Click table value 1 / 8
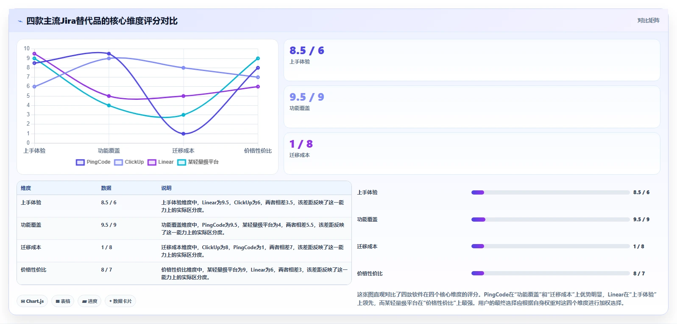This screenshot has height=324, width=677. tap(106, 247)
